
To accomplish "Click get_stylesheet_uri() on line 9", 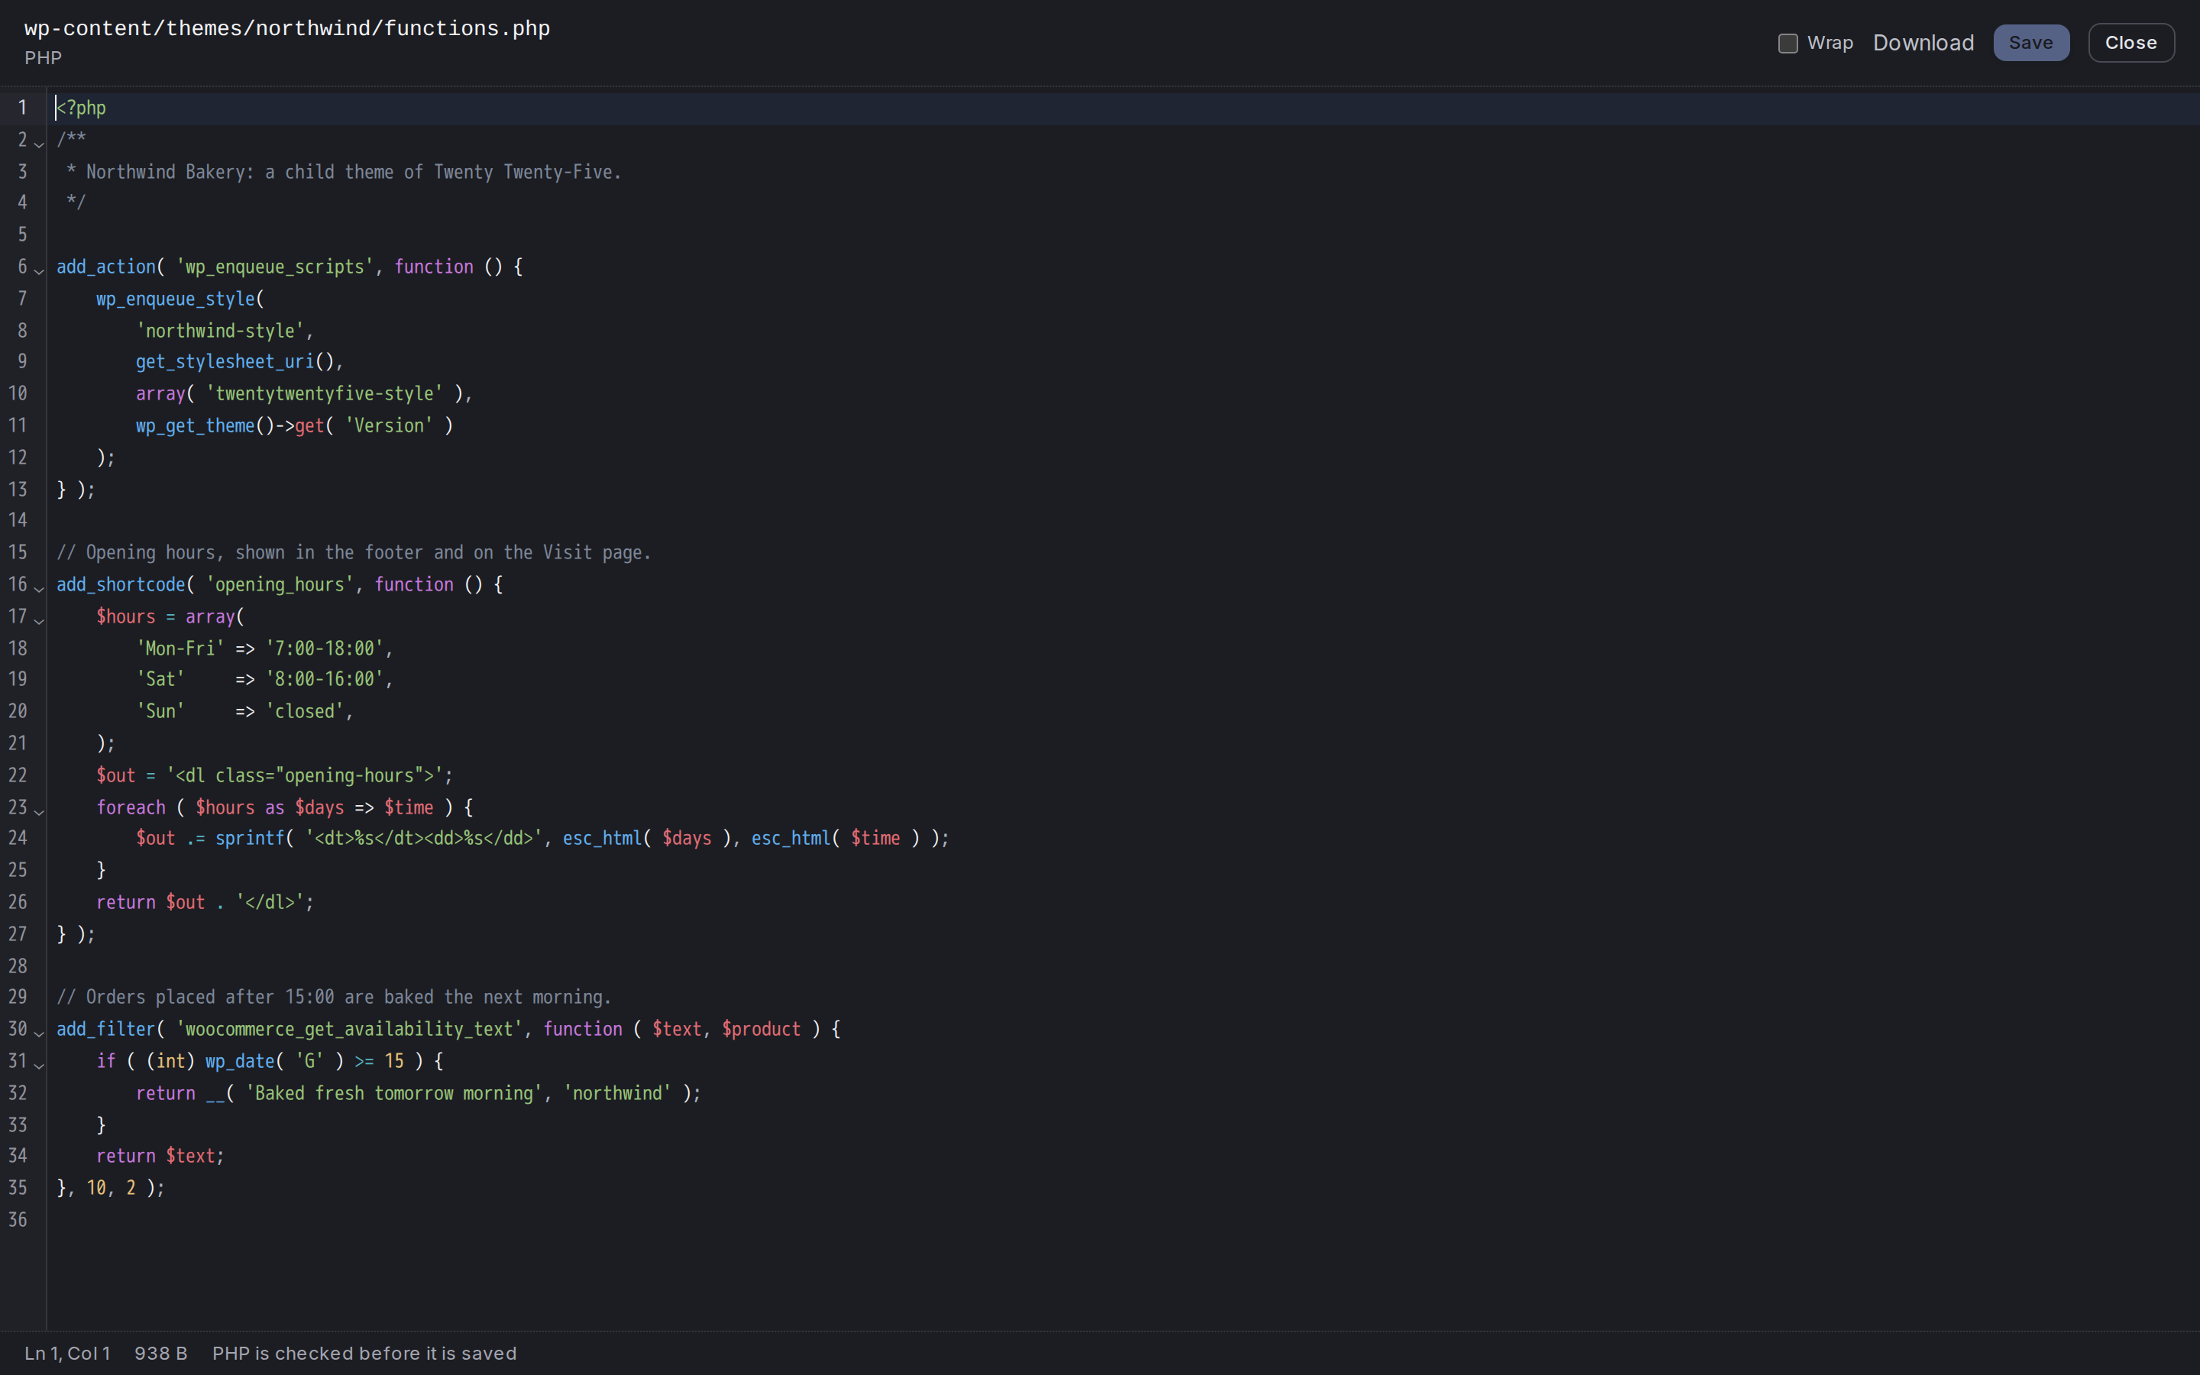I will pos(235,362).
